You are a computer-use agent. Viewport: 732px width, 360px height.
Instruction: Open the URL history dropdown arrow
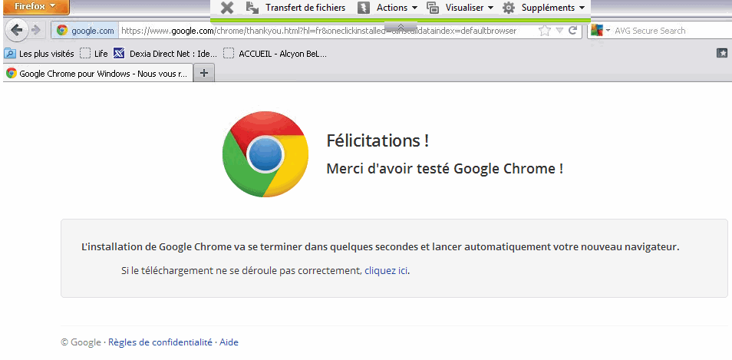point(559,31)
